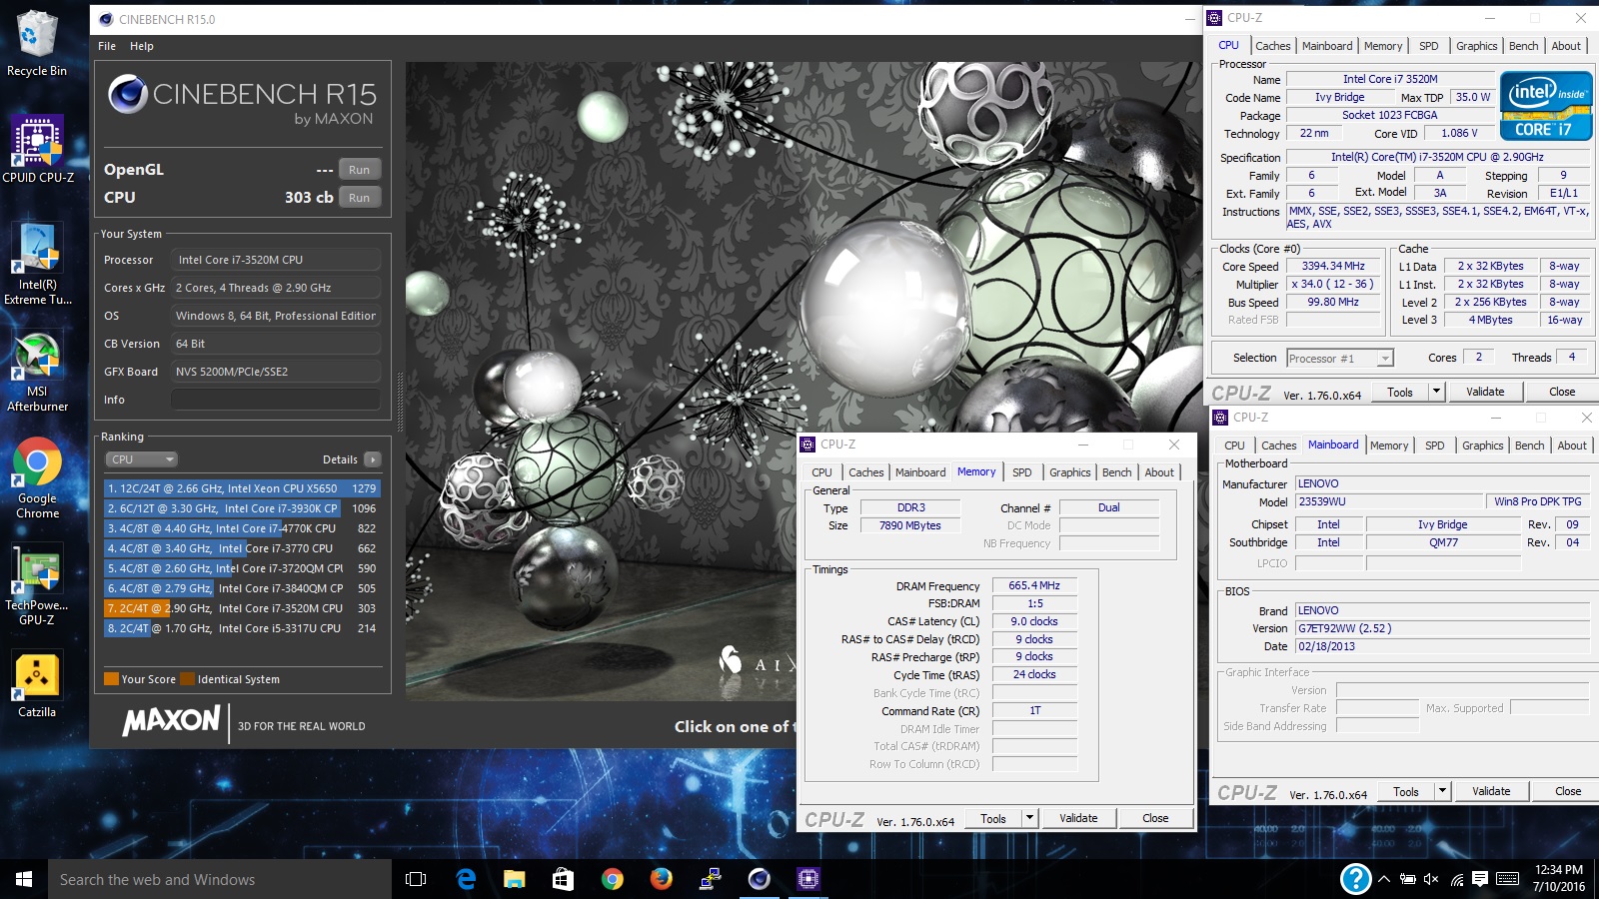The width and height of the screenshot is (1599, 899).
Task: Click Validate in top CPU-Z window
Action: (x=1485, y=392)
